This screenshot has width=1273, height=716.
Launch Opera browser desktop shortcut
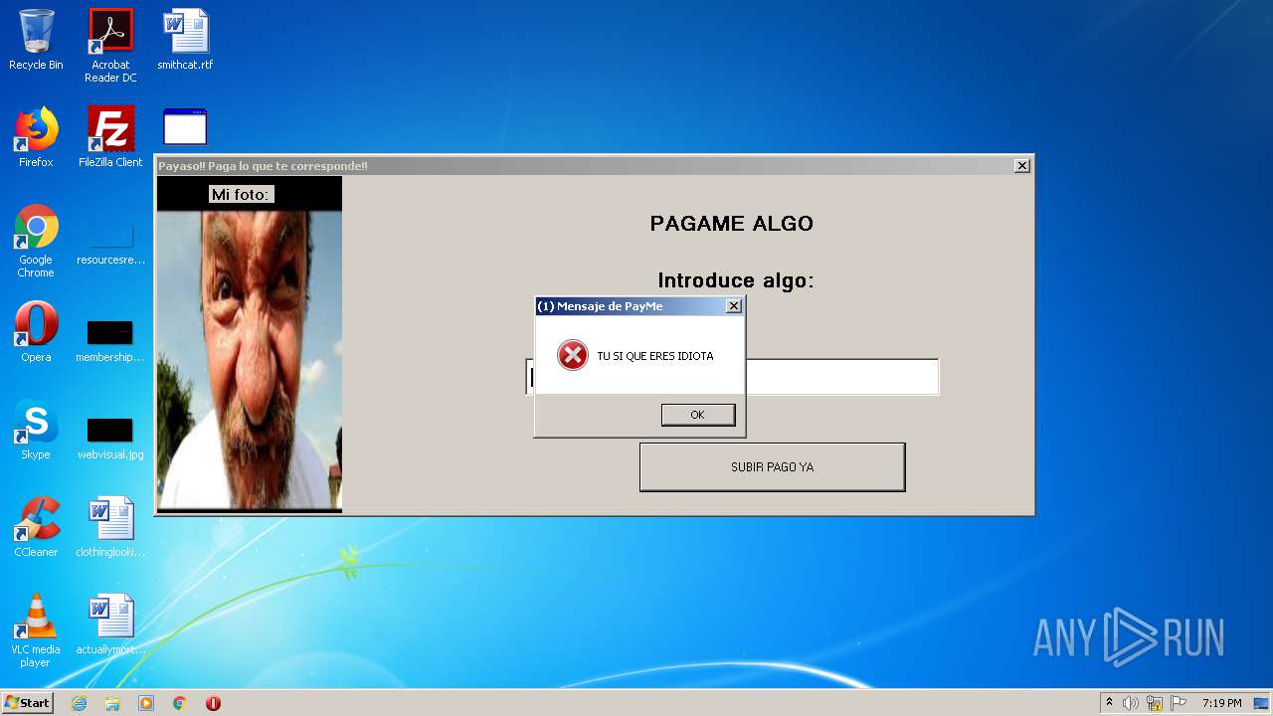tap(36, 332)
